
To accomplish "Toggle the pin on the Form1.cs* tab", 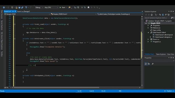I will [13, 11].
